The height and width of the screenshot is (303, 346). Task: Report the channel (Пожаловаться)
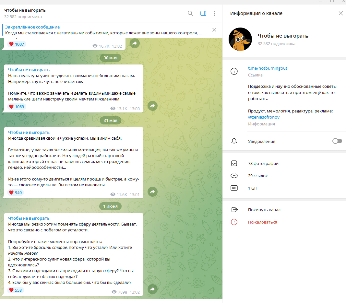pyautogui.click(x=262, y=222)
